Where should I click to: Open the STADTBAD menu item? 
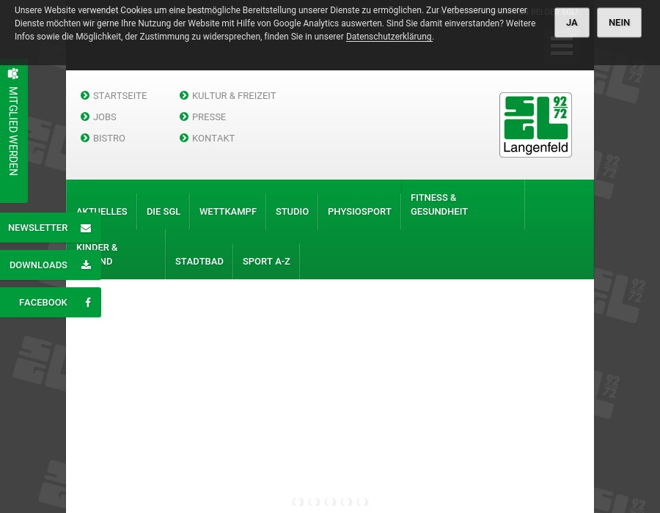199,261
